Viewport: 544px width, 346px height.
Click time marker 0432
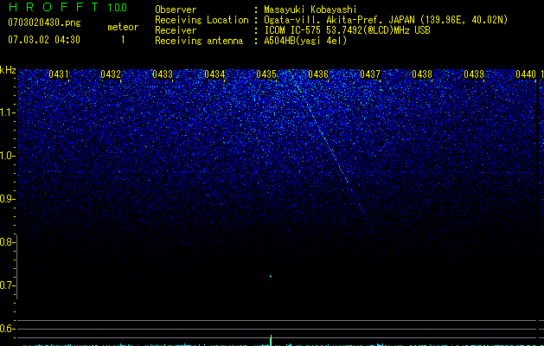pyautogui.click(x=111, y=74)
